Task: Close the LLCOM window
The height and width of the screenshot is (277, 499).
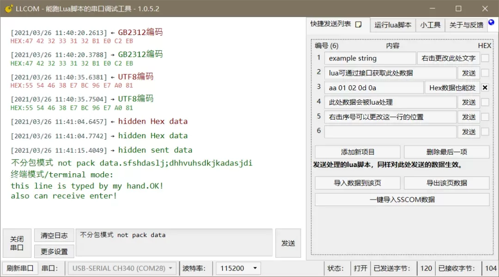Action: click(x=485, y=9)
